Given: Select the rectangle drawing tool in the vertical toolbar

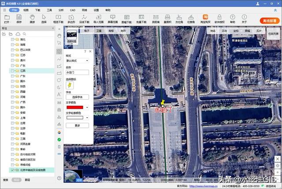Looking at the screenshot, I should [x=59, y=73].
